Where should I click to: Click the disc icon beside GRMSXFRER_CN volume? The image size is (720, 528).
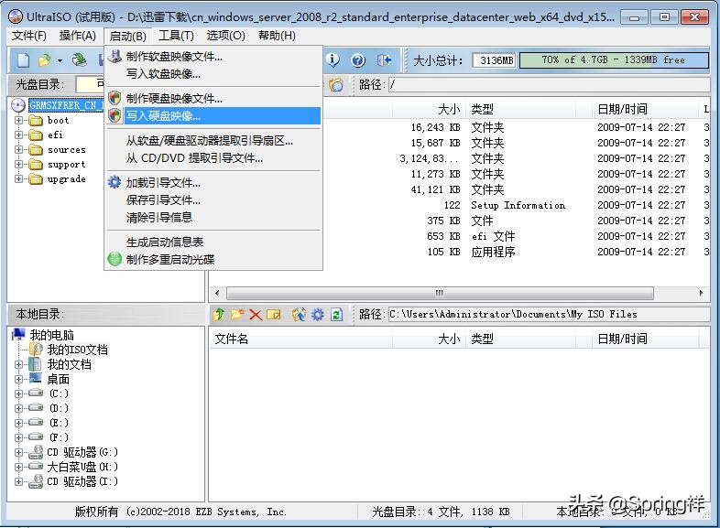click(x=18, y=105)
